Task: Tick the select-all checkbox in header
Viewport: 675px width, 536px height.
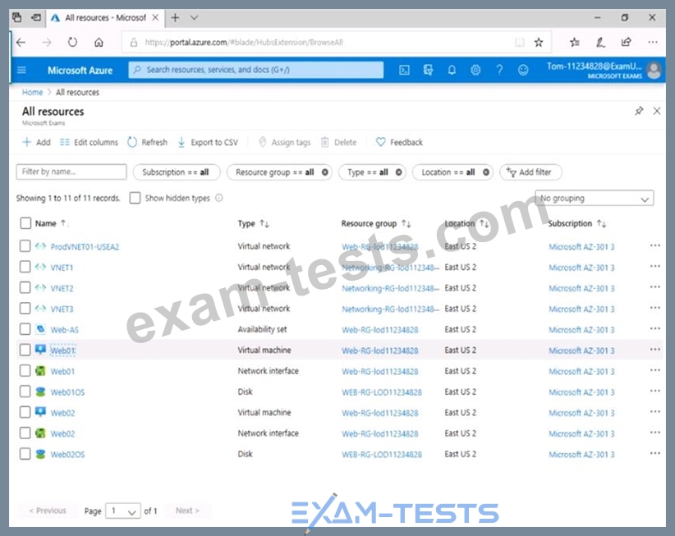Action: coord(25,223)
